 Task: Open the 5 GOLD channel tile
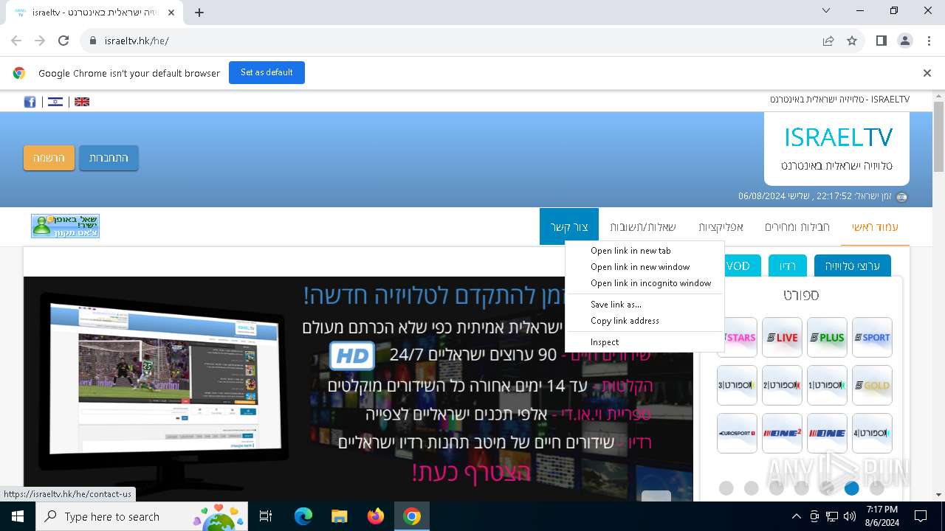(872, 385)
